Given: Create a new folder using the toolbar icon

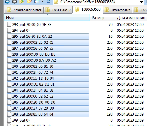Looking at the screenshot, I should point(29,2).
